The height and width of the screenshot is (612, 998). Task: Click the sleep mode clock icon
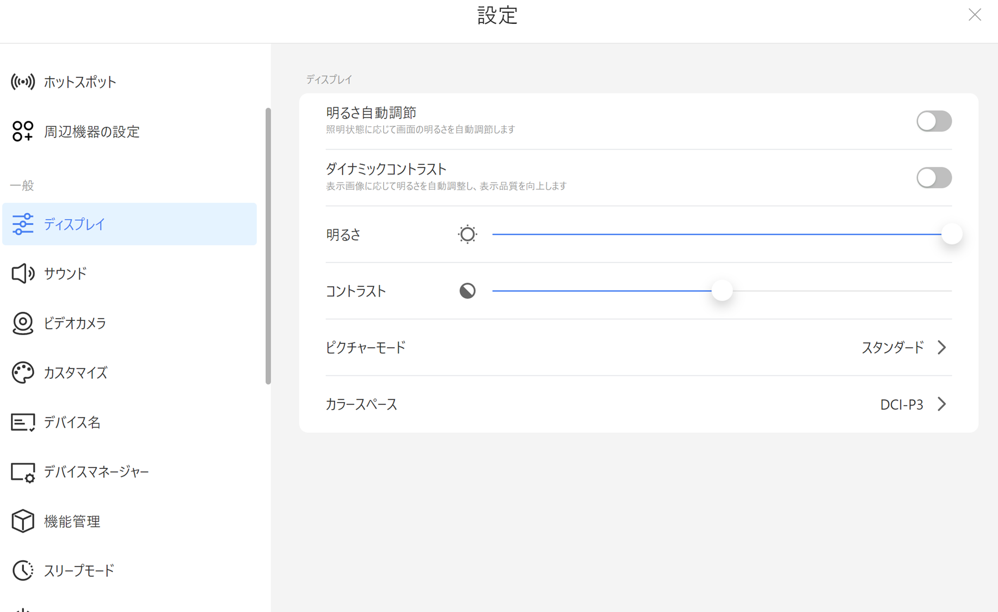pos(23,570)
